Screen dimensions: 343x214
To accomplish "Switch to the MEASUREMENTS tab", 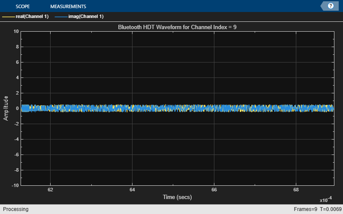I will coord(68,6).
